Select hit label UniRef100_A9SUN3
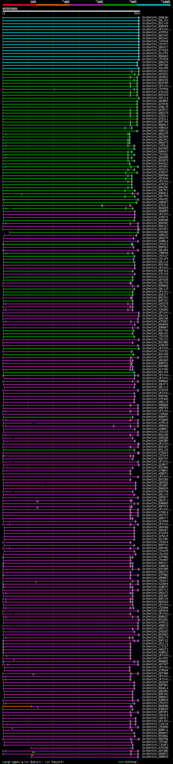 click(155, 232)
